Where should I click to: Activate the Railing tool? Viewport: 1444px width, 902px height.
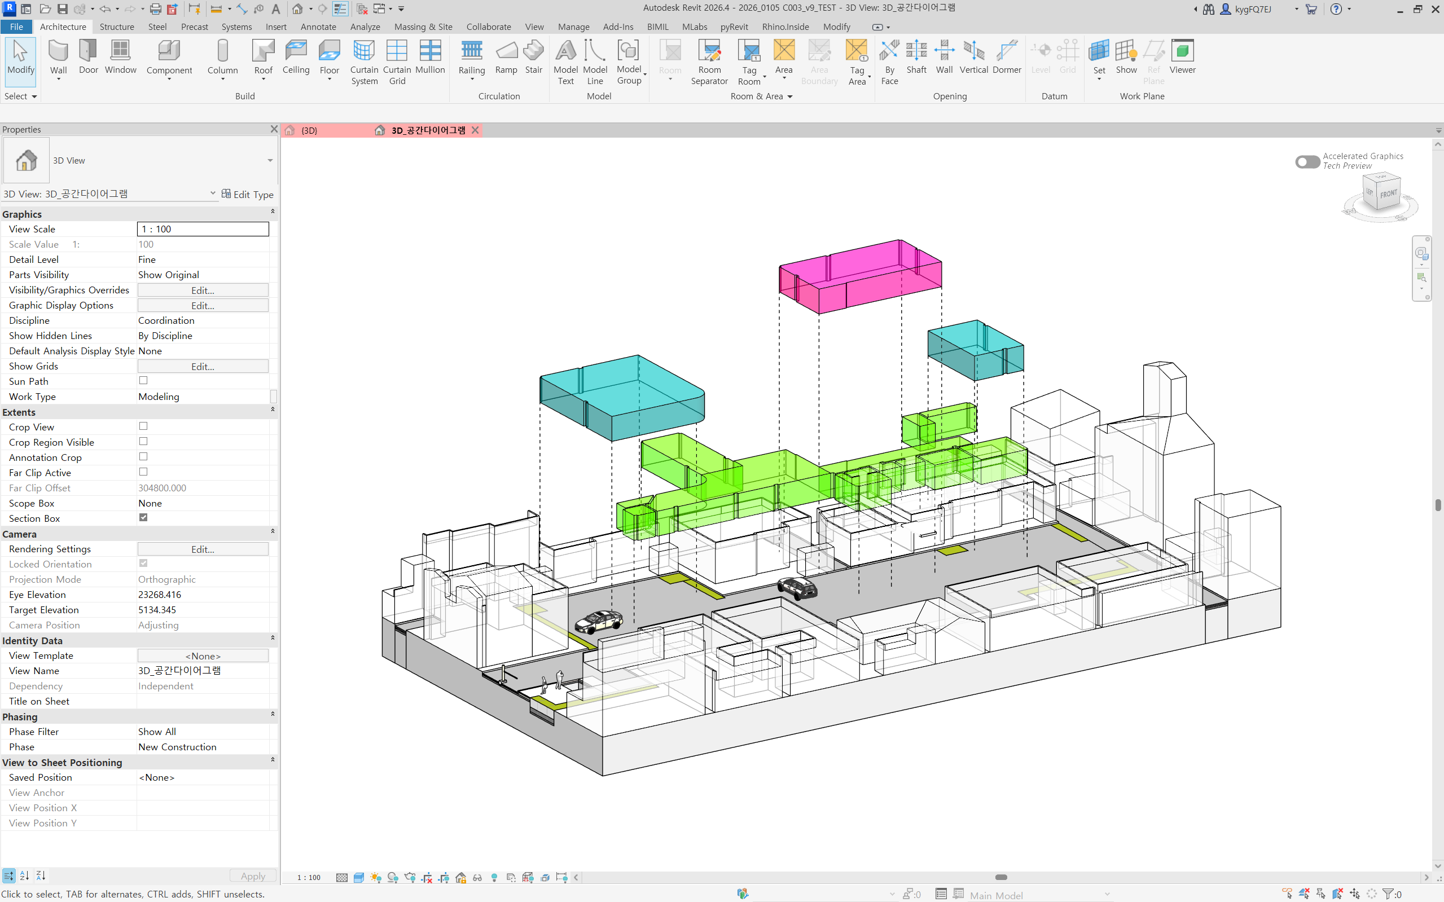point(471,56)
